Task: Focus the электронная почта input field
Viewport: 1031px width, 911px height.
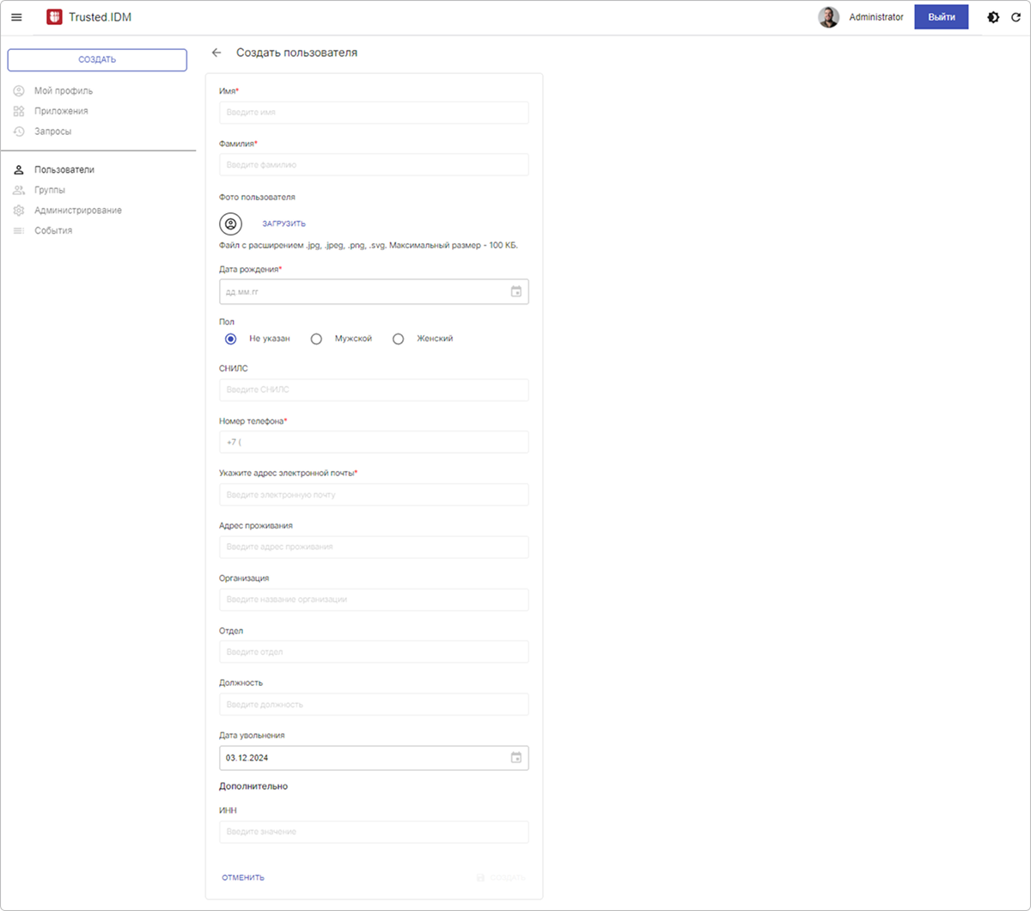Action: click(x=374, y=494)
